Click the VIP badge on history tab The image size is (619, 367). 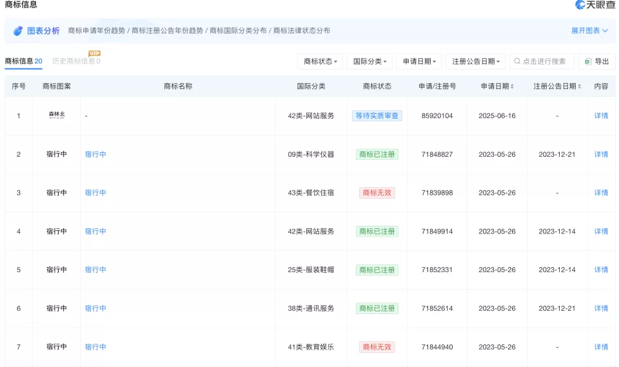point(94,53)
